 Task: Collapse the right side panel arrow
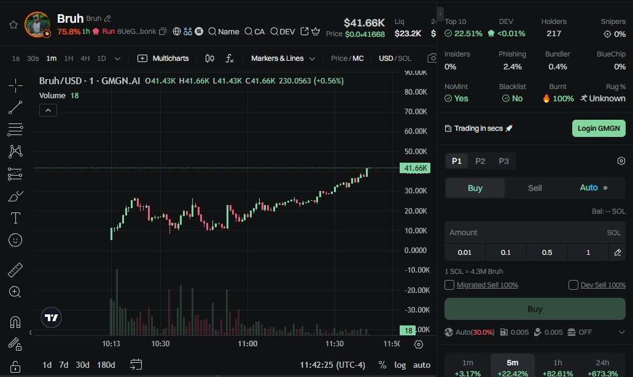440,14
